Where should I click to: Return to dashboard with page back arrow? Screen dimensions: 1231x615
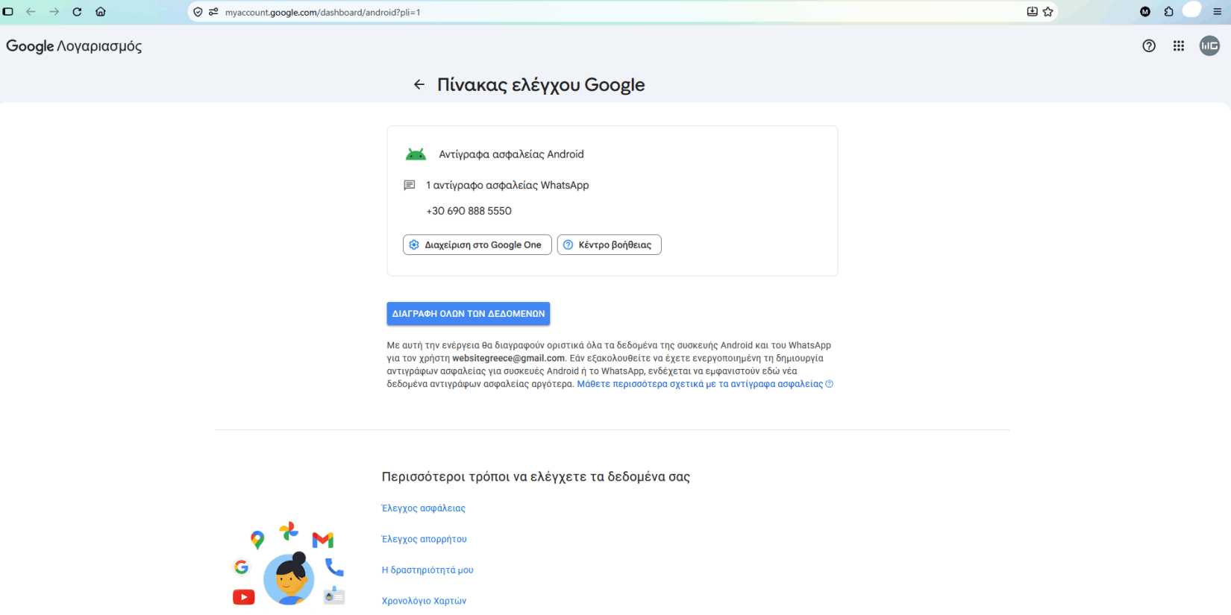(x=419, y=85)
